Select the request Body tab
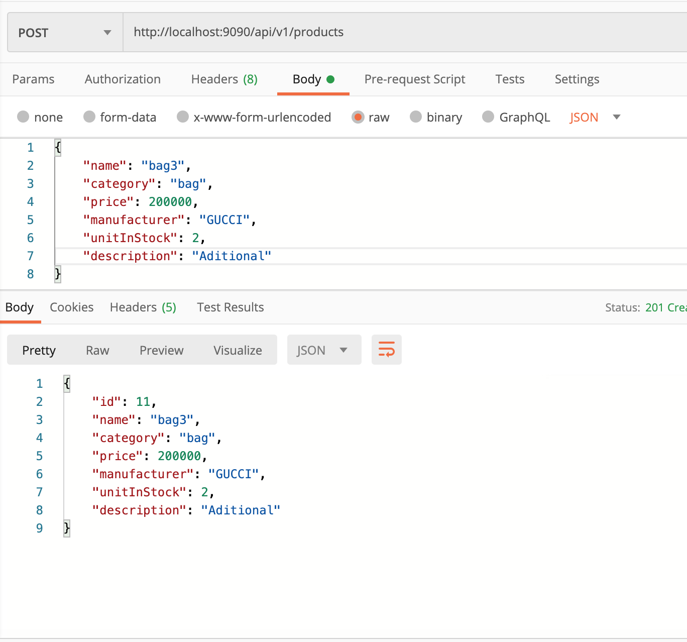The image size is (687, 642). [313, 79]
